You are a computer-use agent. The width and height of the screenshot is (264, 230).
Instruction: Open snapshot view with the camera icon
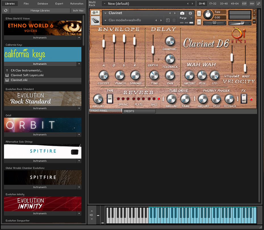tap(182, 13)
